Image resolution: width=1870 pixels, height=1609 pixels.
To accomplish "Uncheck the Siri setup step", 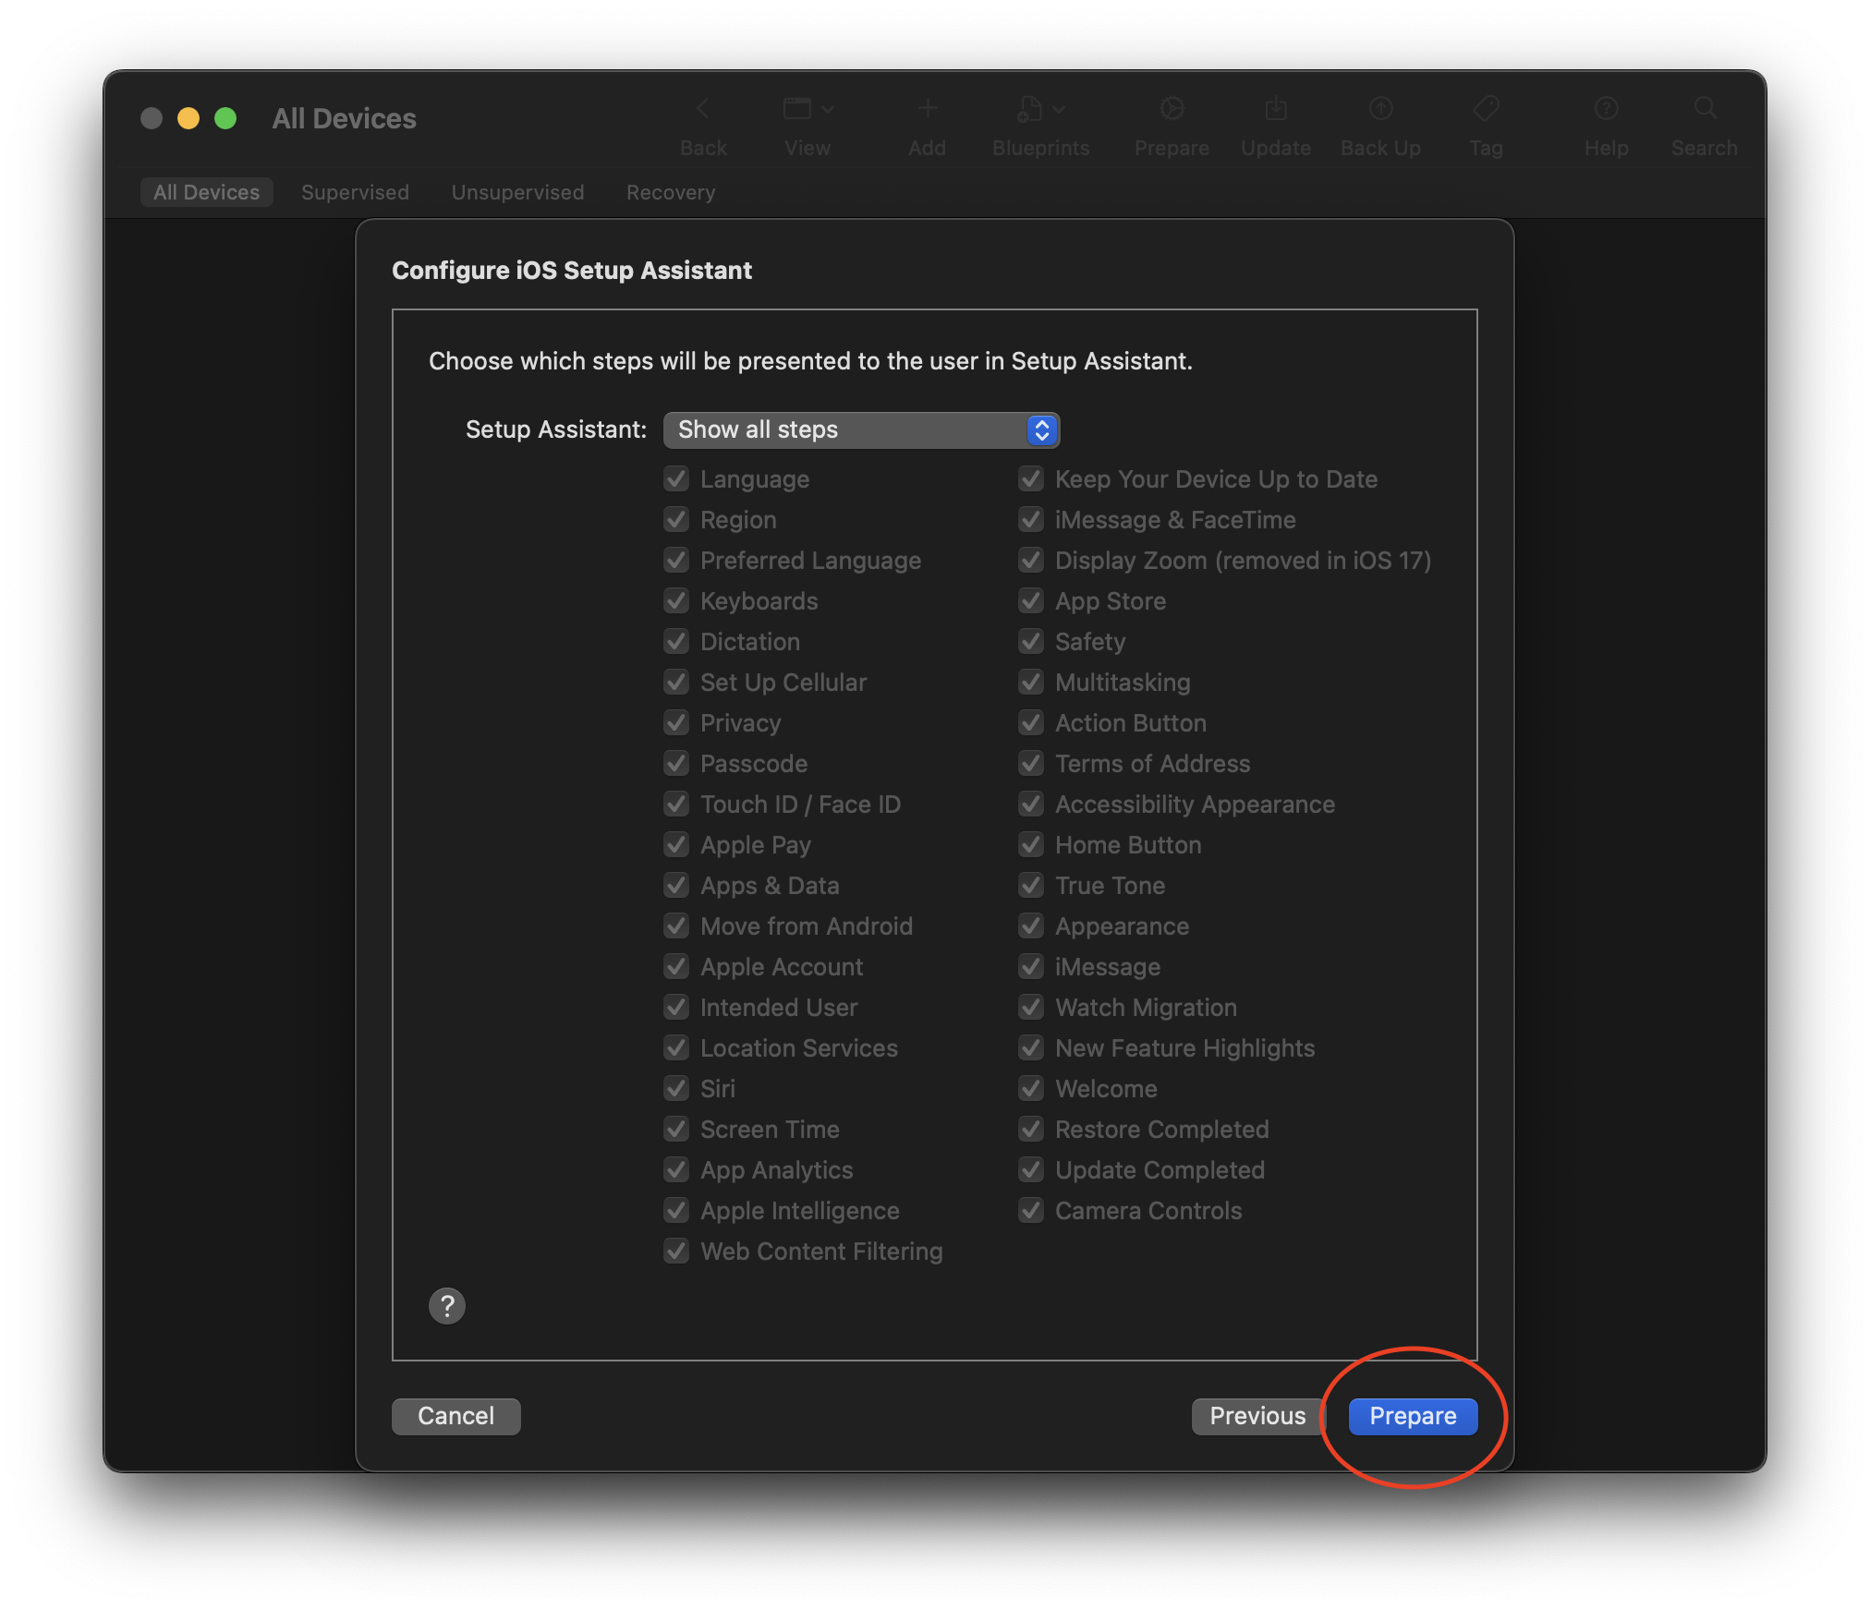I will 675,1088.
